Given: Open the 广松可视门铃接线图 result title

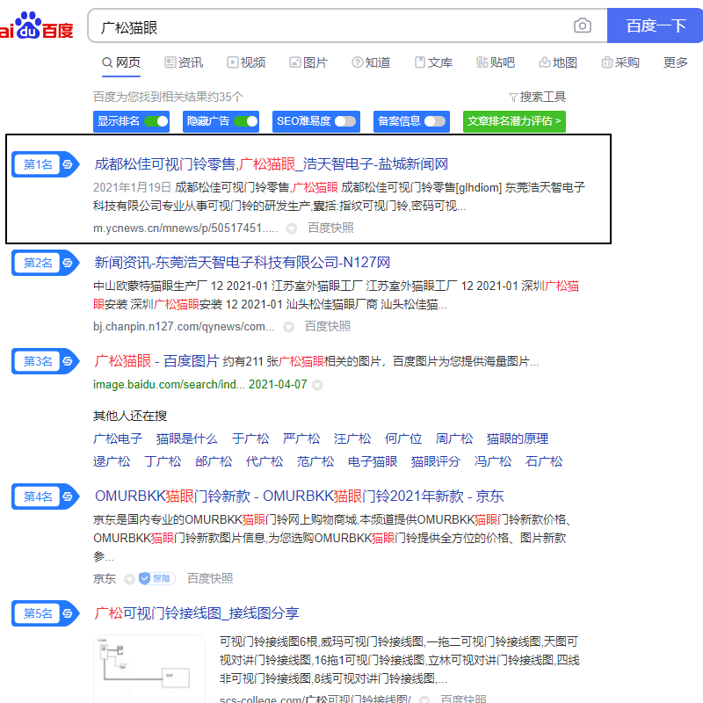Looking at the screenshot, I should [x=196, y=612].
